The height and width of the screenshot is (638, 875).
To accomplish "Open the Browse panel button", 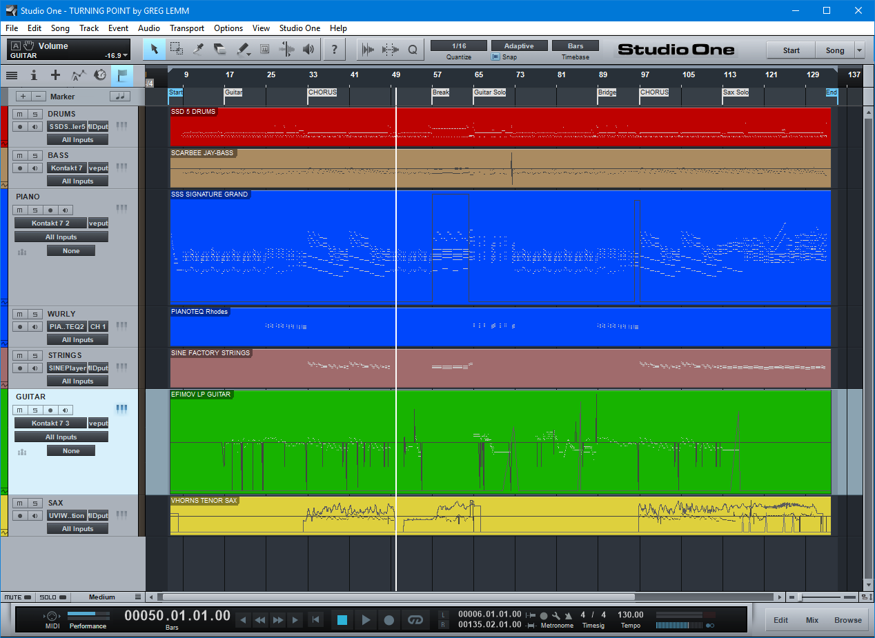I will (848, 620).
